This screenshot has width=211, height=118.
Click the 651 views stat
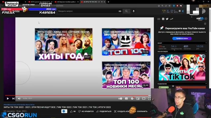point(186,47)
